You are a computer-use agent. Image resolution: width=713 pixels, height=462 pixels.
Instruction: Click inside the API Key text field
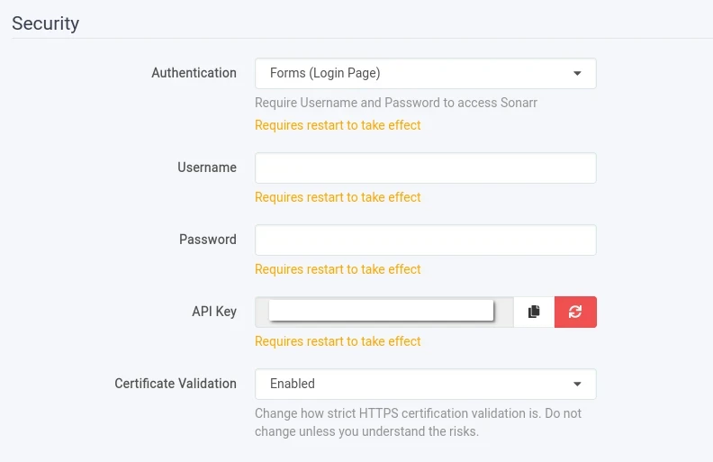[384, 312]
